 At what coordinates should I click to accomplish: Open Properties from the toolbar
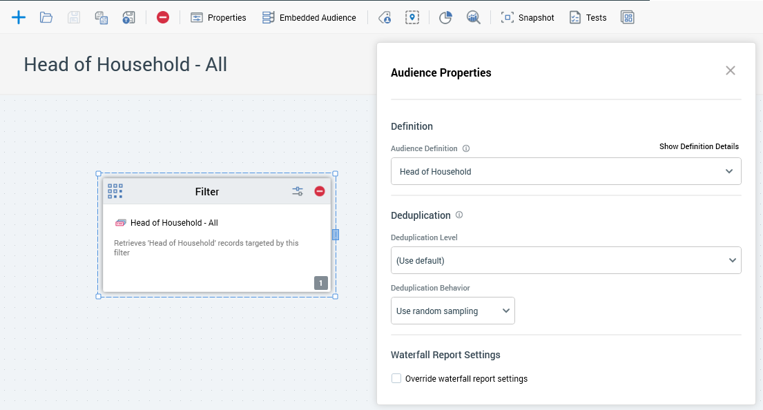click(219, 17)
